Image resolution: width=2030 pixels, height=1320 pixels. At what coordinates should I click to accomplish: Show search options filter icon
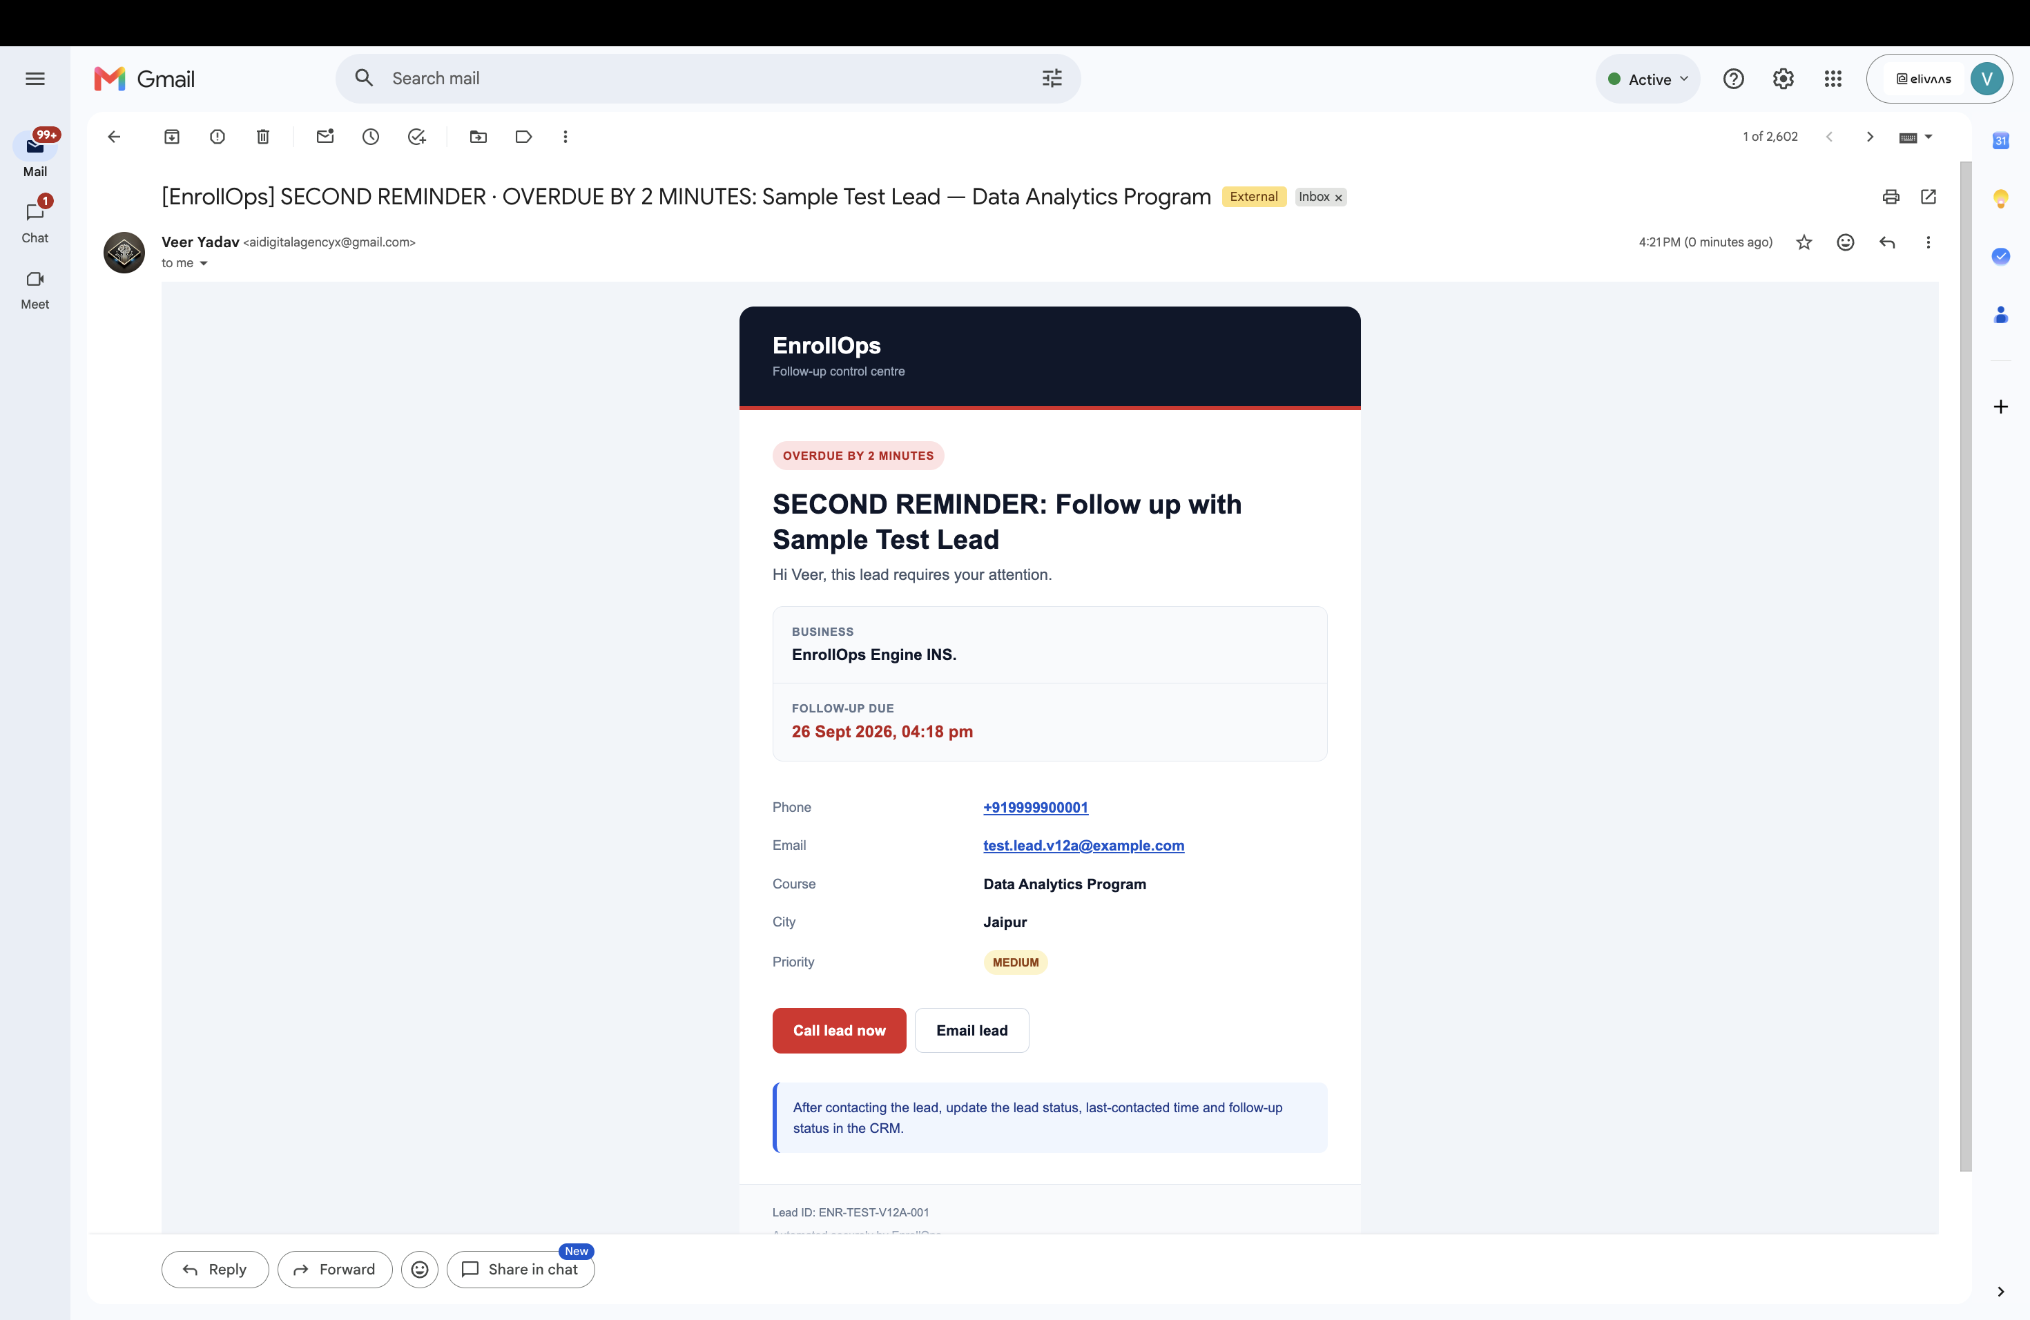(x=1052, y=79)
